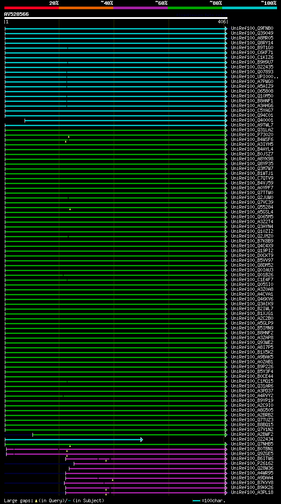Select UniRef100_A5GSL4 label
Screen dimensions: 281x504
click(252, 212)
